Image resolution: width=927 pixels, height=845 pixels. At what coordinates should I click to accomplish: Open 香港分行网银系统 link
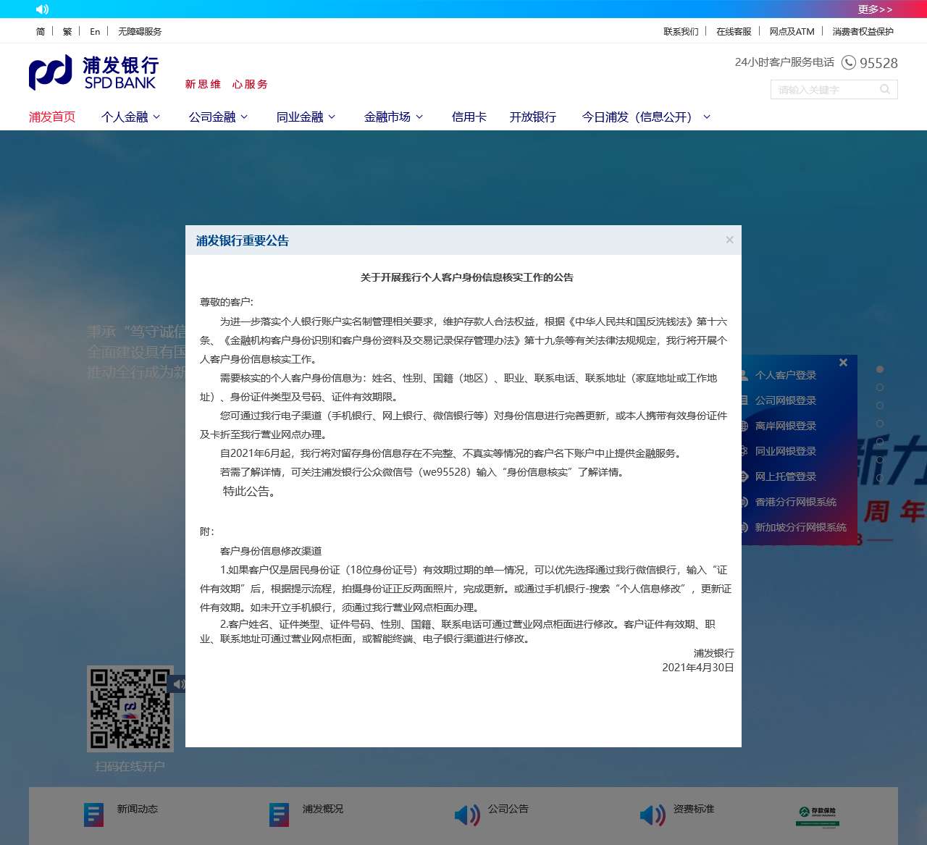click(795, 502)
